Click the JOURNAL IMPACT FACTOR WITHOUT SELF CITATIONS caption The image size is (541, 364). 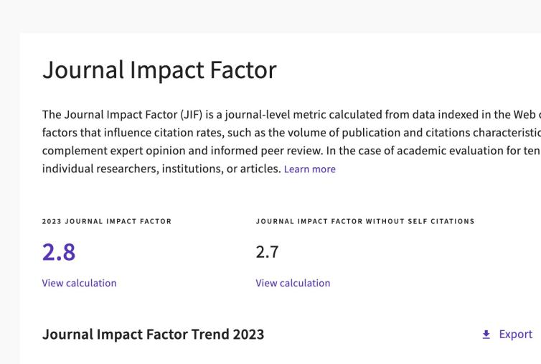(x=365, y=221)
